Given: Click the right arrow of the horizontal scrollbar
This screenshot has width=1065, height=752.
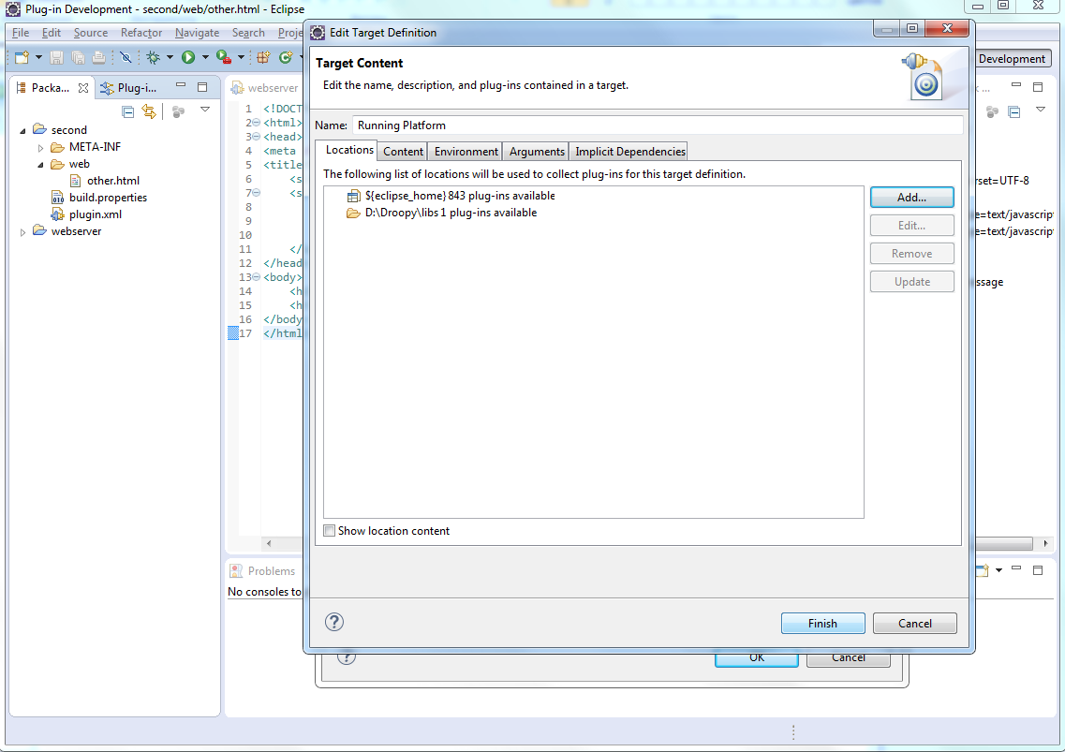Looking at the screenshot, I should click(1045, 543).
